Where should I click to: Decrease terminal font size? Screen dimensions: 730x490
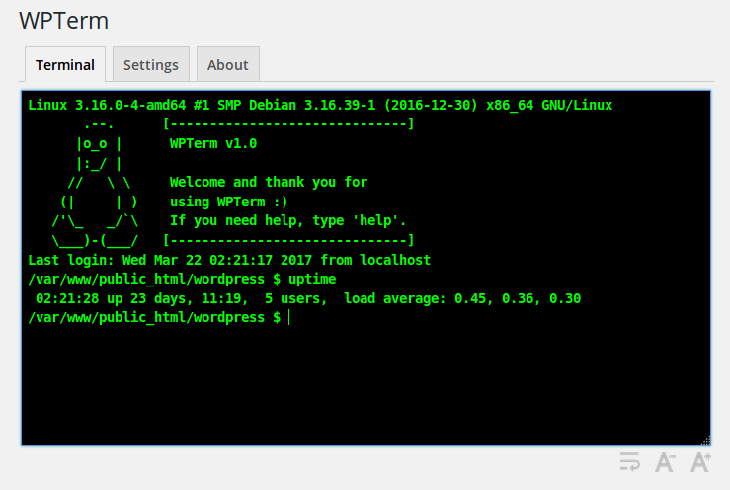tap(665, 462)
